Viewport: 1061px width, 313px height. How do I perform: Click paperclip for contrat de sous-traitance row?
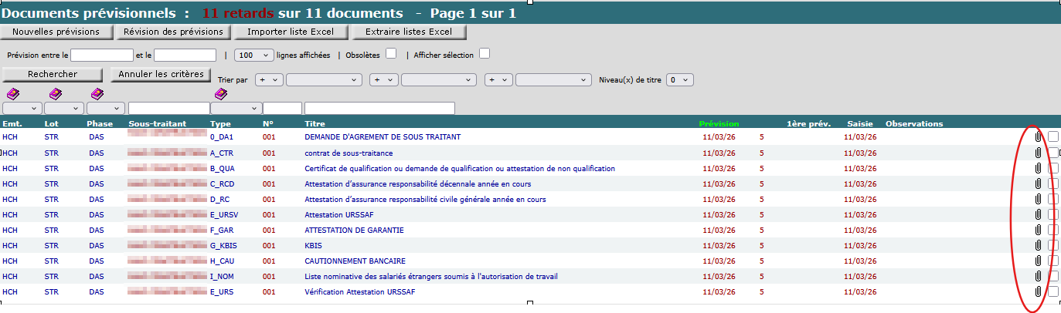point(1038,153)
